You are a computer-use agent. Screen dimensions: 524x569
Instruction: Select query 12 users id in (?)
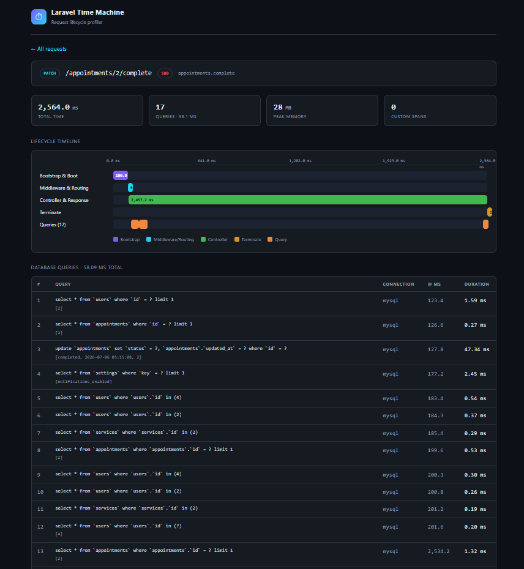pyautogui.click(x=264, y=530)
